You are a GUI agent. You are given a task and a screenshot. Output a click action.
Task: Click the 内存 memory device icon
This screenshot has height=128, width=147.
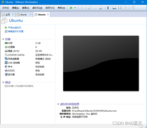click(6, 43)
